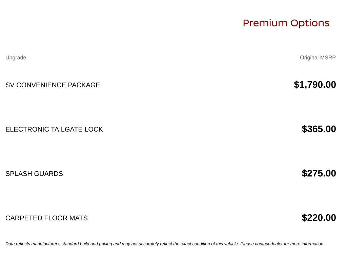Click the Premium Options heading
347x260 pixels.
click(286, 23)
